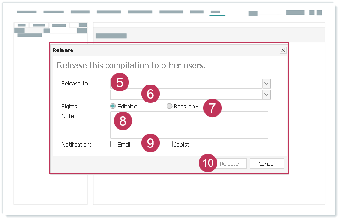Viewport: 340px width, 220px height.
Task: Choose the Read-only rights option
Action: click(169, 106)
